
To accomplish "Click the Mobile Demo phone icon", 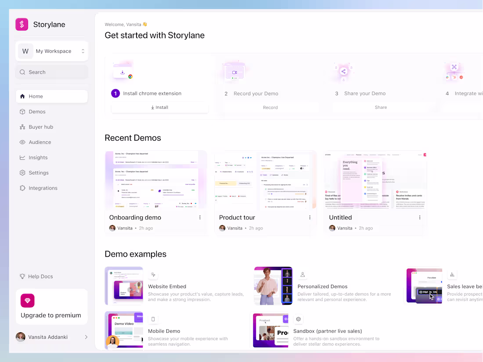I will click(153, 319).
